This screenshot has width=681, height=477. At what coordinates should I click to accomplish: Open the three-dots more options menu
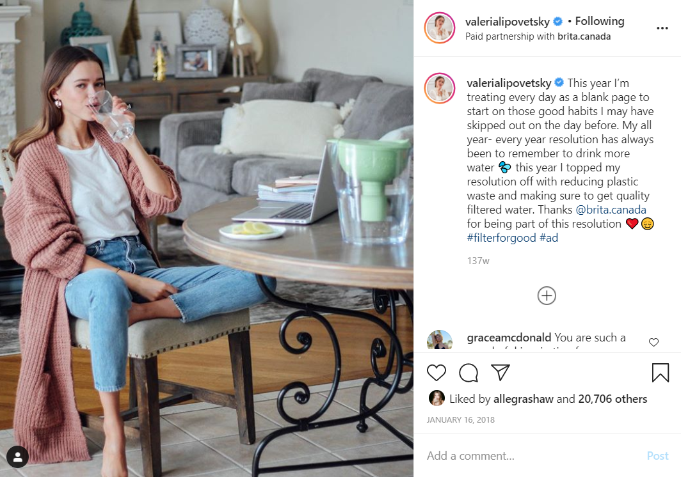point(662,28)
